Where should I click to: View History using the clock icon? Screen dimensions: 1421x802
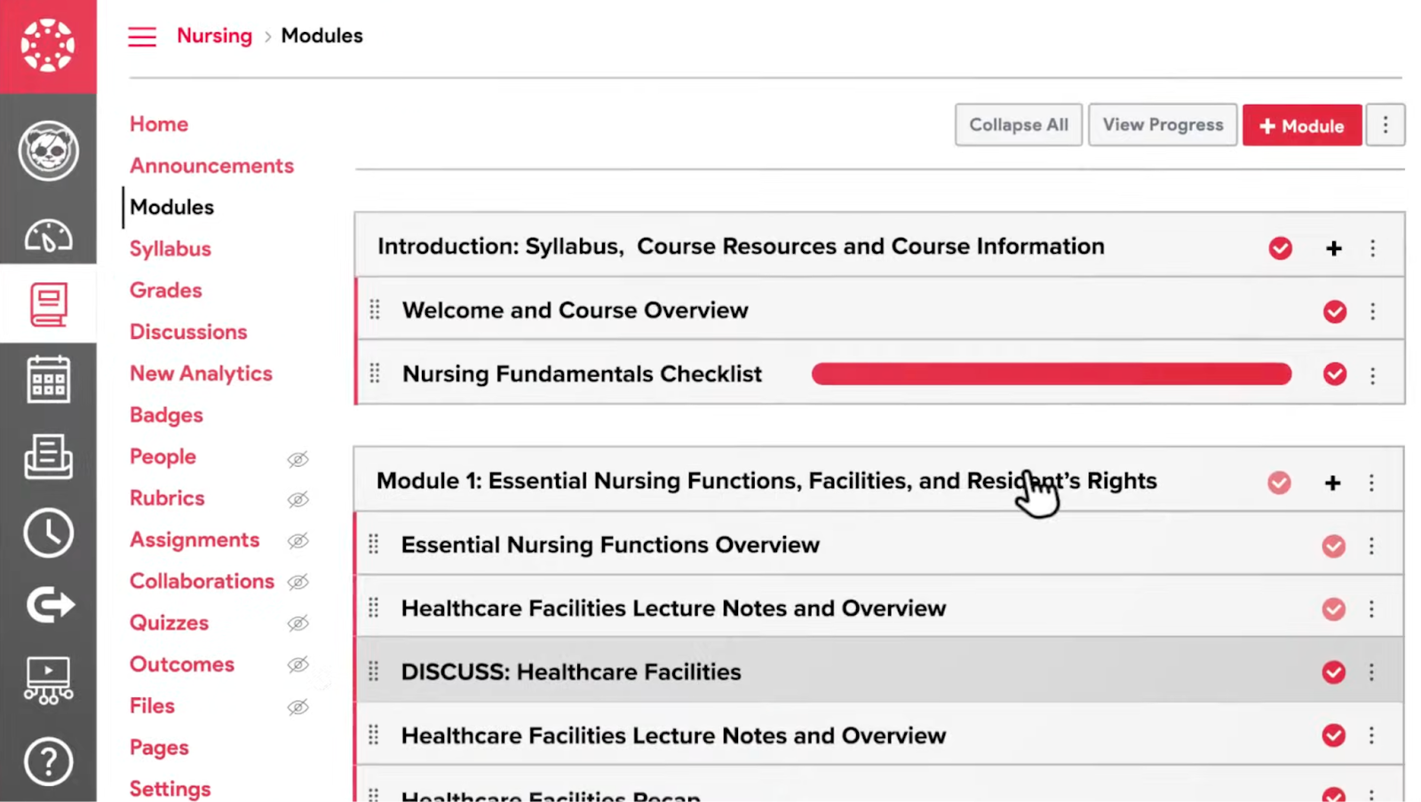point(48,532)
